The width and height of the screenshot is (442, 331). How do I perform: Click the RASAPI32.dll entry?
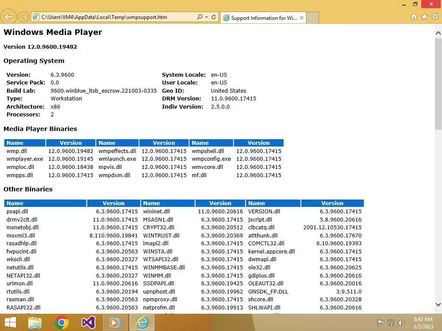click(23, 307)
